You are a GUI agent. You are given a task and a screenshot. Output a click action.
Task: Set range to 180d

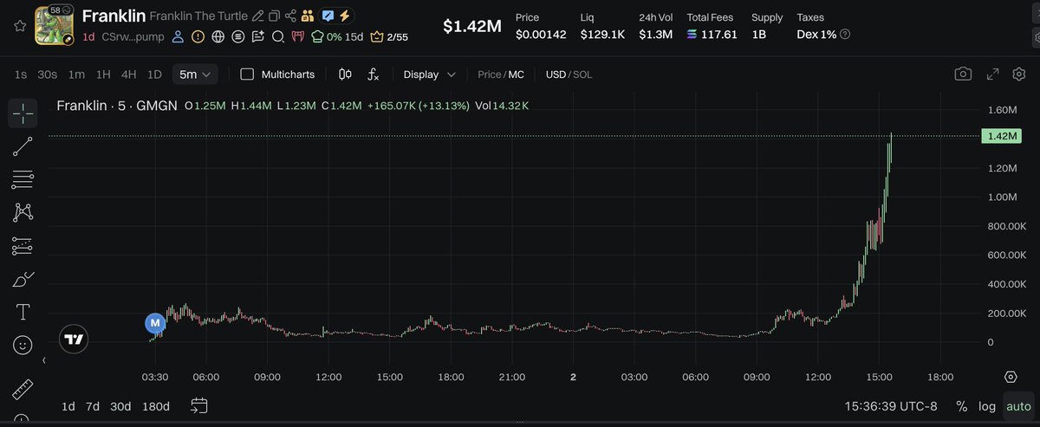(156, 406)
